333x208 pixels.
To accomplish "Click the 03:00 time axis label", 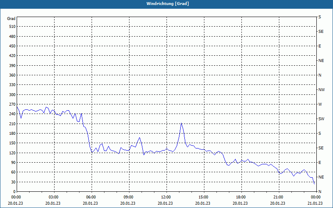I will pos(54,197).
